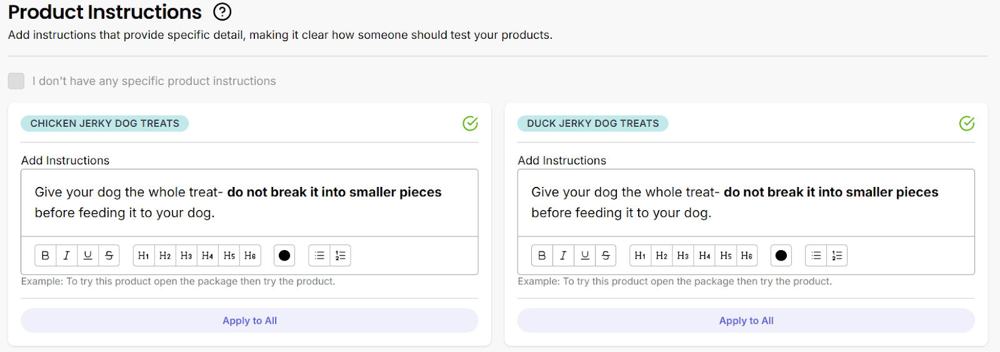Open text color picker in Chicken Jerky editor
Image resolution: width=1000 pixels, height=352 pixels.
coord(284,256)
